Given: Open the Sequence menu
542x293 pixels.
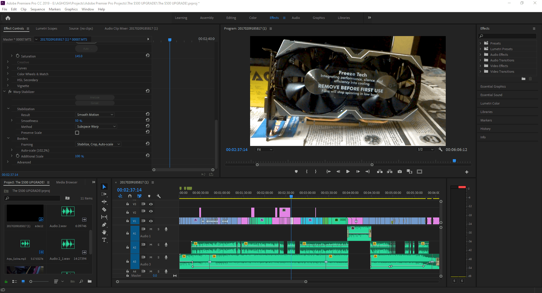Looking at the screenshot, I should coord(37,9).
